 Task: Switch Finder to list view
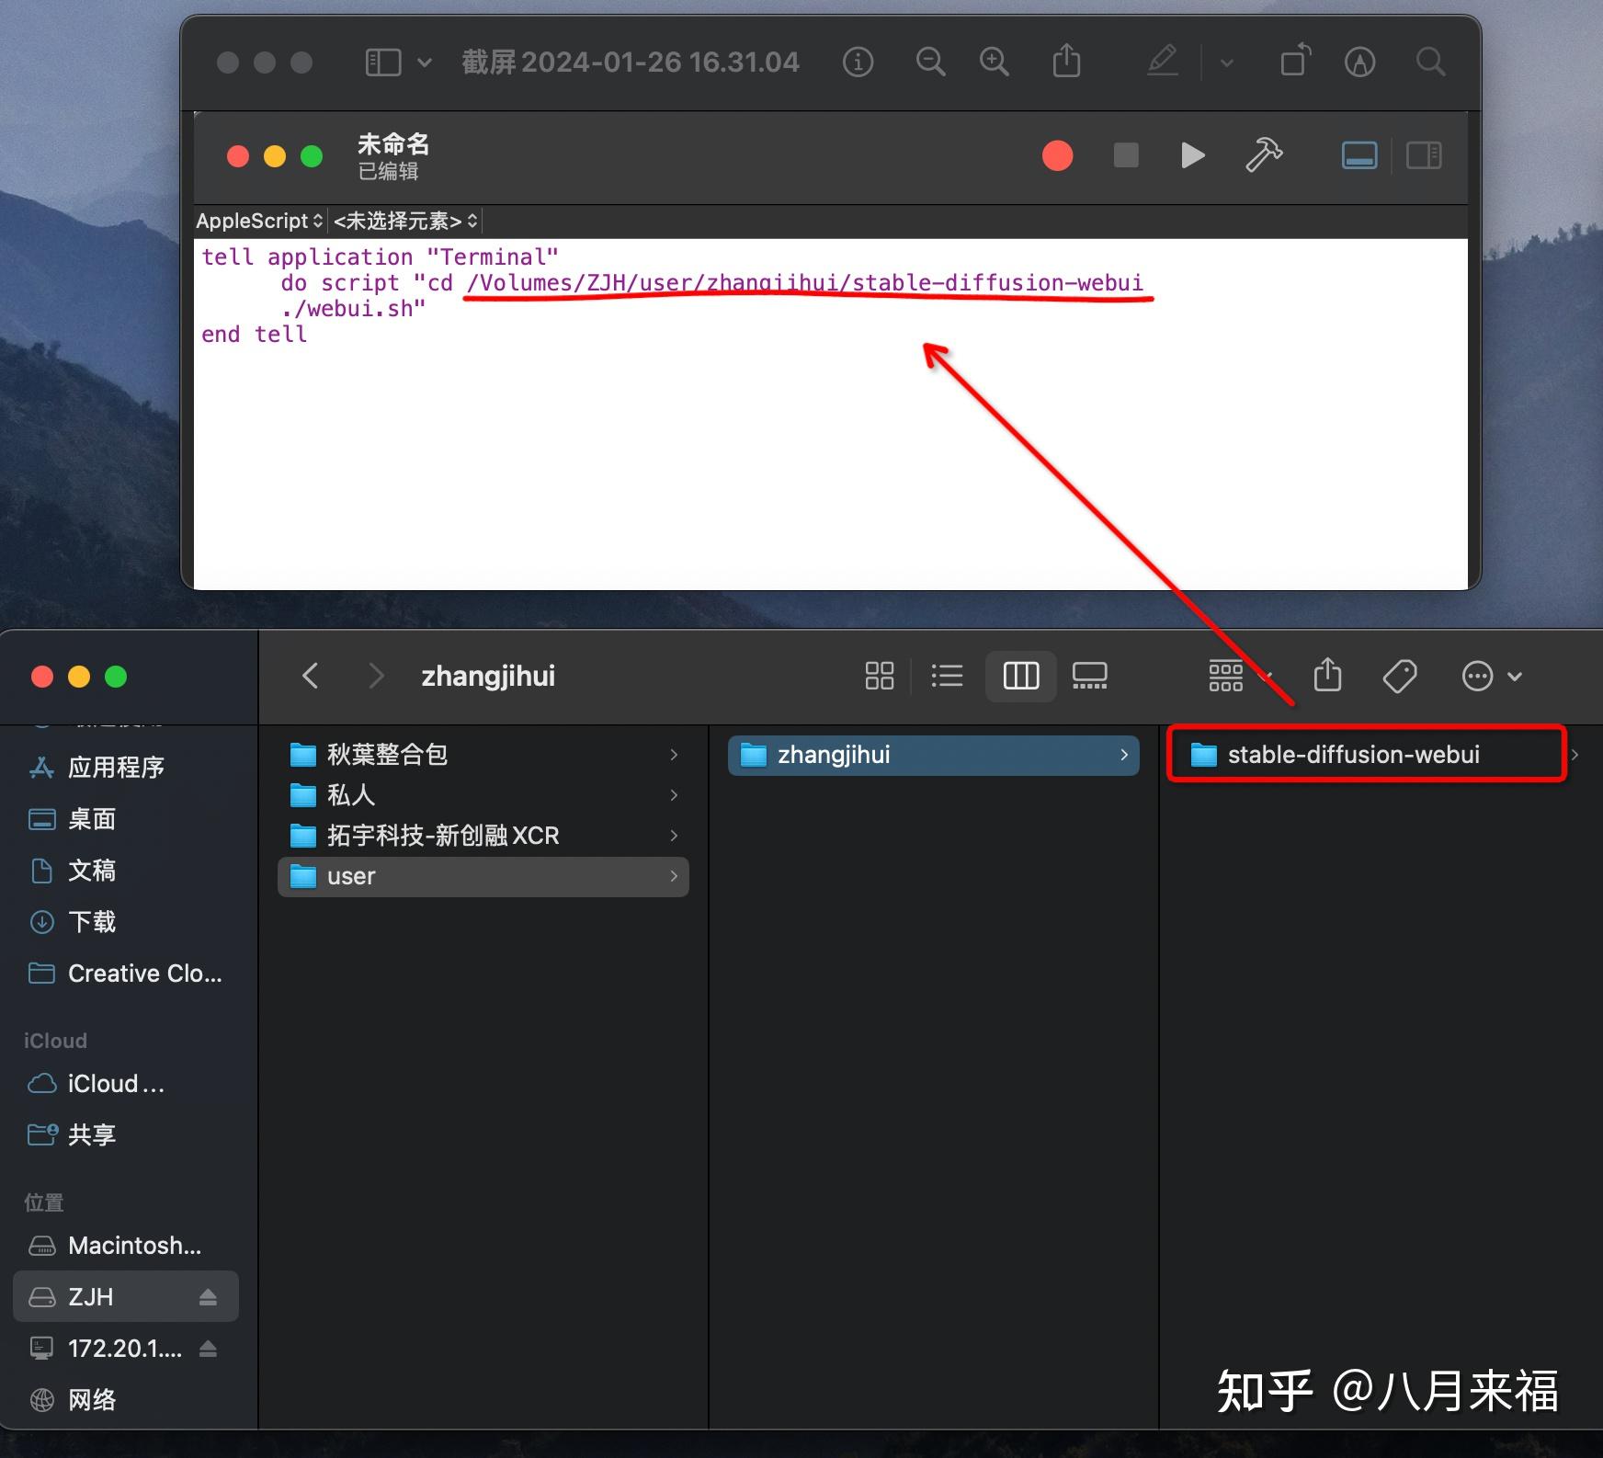click(947, 676)
